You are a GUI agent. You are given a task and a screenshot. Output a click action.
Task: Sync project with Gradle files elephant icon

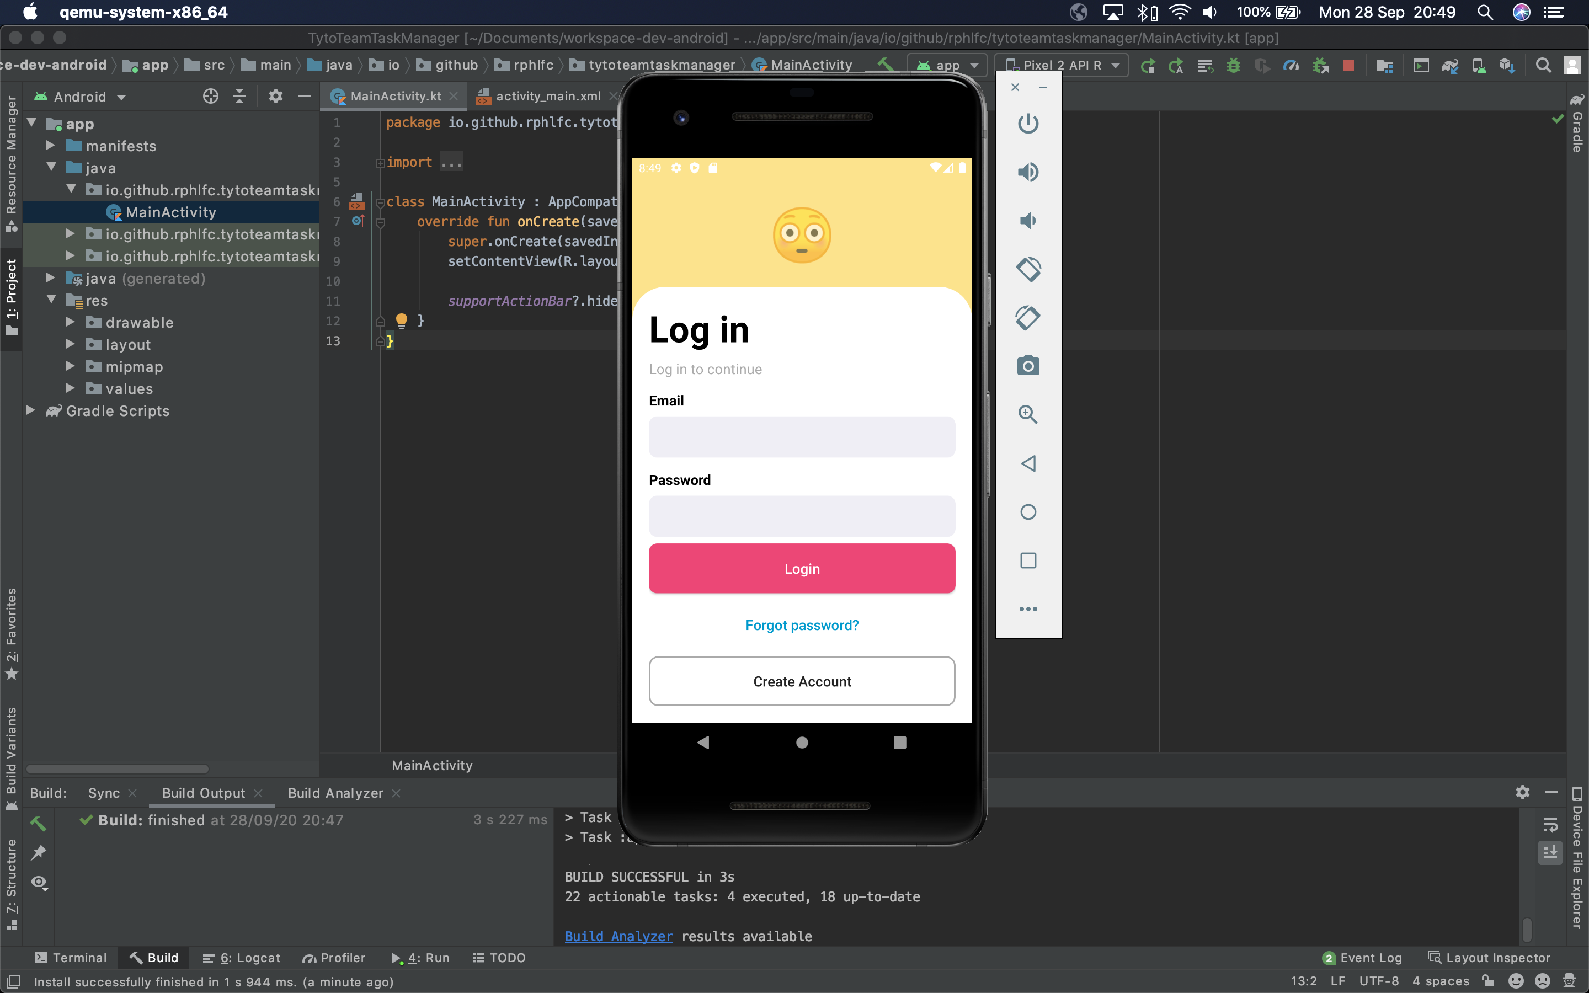point(1451,65)
